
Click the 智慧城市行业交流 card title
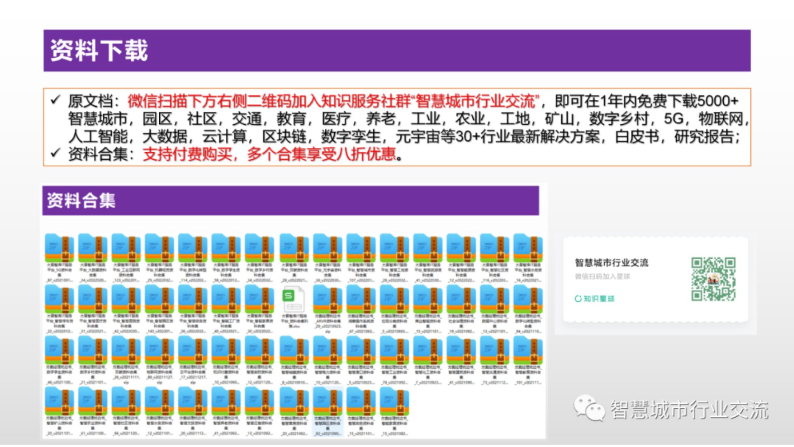pyautogui.click(x=611, y=263)
